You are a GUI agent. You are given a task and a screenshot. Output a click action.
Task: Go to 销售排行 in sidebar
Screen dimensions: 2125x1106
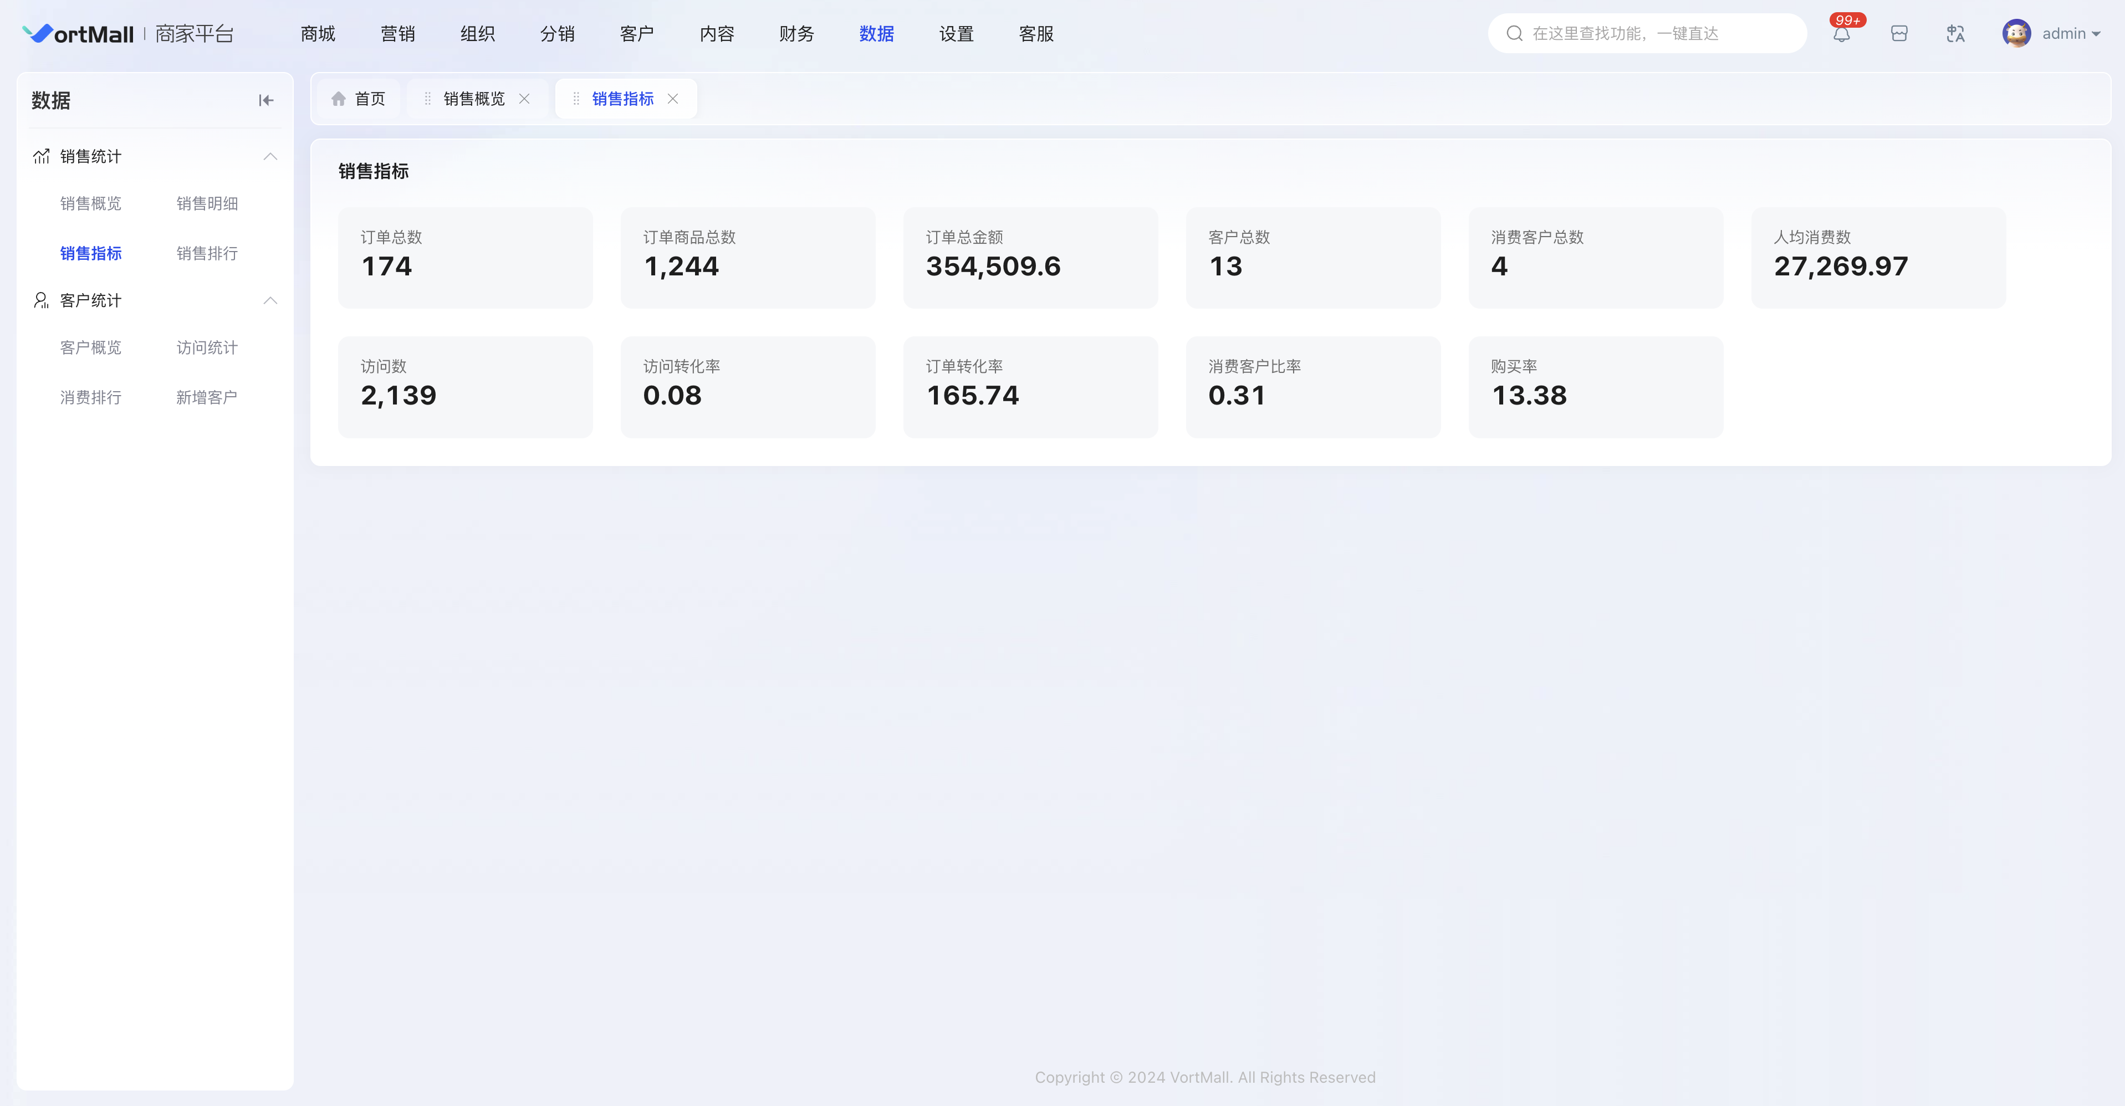pyautogui.click(x=207, y=253)
